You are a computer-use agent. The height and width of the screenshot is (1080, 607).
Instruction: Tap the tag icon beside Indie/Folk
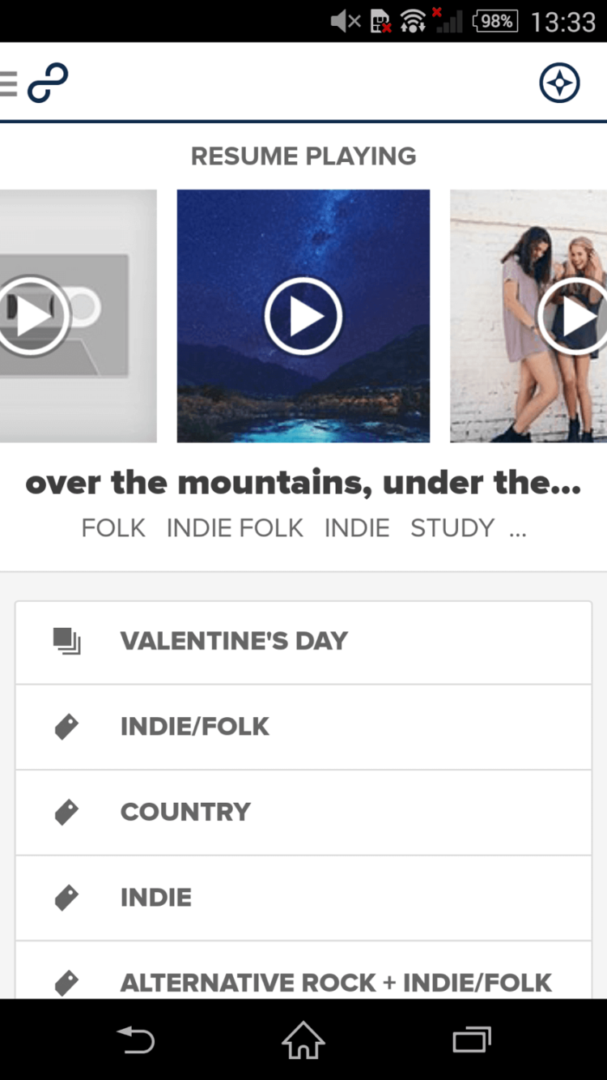click(x=66, y=727)
